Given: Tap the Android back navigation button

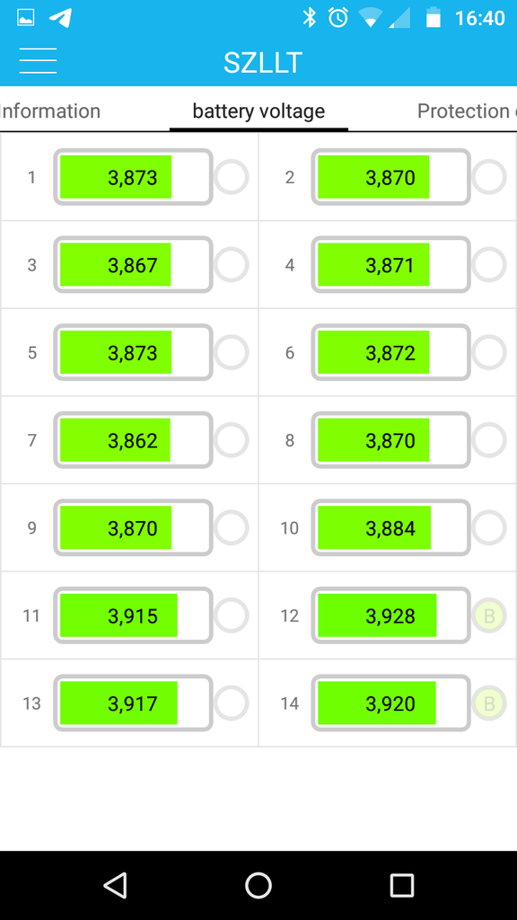Looking at the screenshot, I should (116, 885).
